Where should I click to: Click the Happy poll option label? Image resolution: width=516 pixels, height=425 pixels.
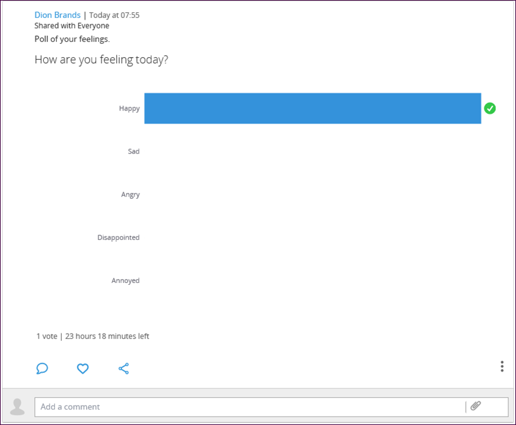[x=129, y=109]
